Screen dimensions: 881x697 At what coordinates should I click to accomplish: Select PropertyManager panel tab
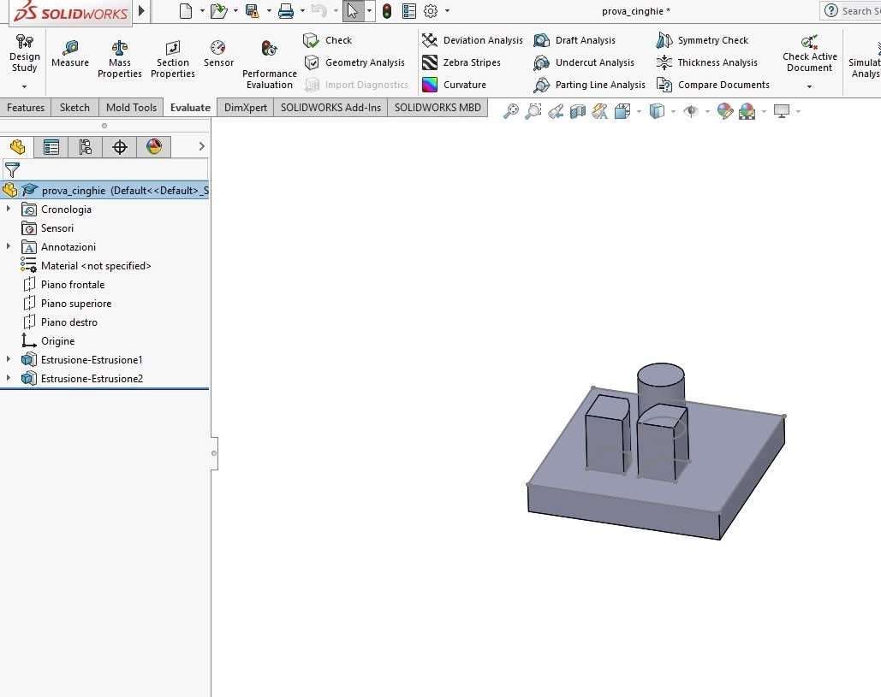pos(51,147)
